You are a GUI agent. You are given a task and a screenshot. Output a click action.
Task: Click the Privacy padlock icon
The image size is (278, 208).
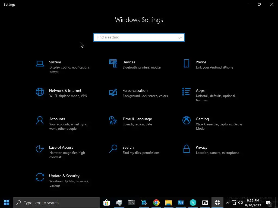point(186,149)
